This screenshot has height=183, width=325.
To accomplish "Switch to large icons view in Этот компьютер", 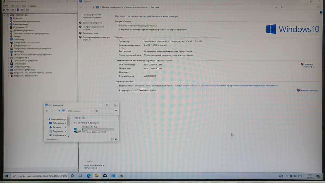I will (116, 139).
